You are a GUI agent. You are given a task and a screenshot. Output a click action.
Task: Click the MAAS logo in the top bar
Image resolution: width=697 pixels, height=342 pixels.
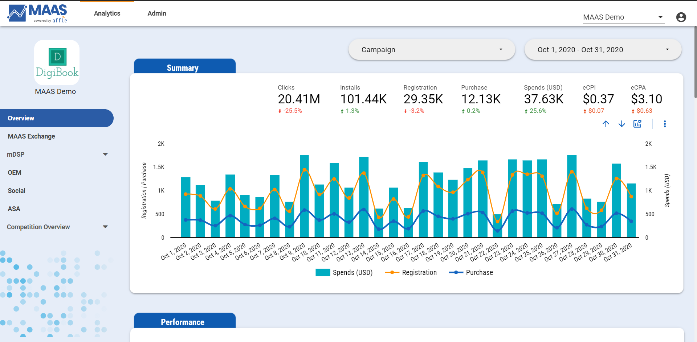[x=37, y=13]
